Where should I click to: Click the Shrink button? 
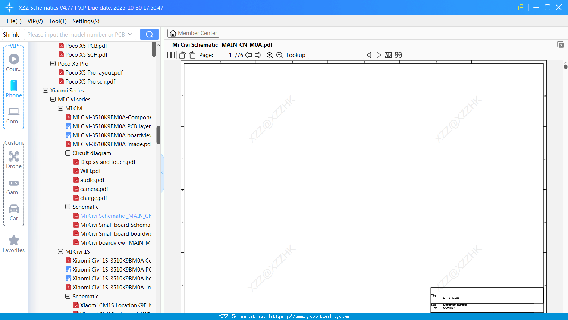coord(11,34)
